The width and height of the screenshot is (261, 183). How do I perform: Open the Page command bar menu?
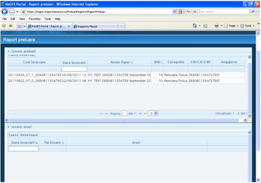[231, 26]
